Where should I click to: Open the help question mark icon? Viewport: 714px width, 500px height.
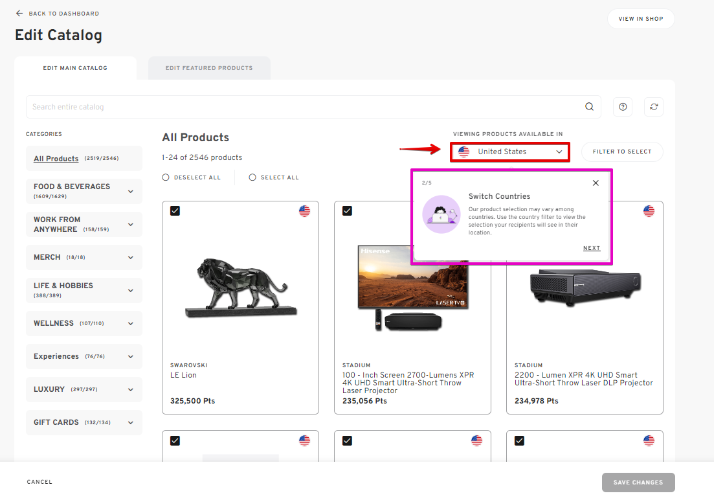(x=623, y=107)
